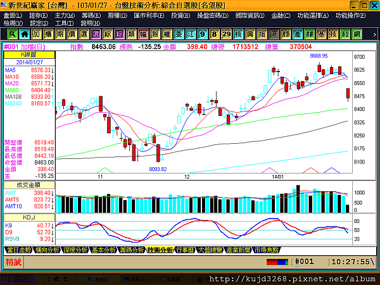Click the yellow 8 toolbar icon
The image size is (380, 285).
tap(214, 34)
